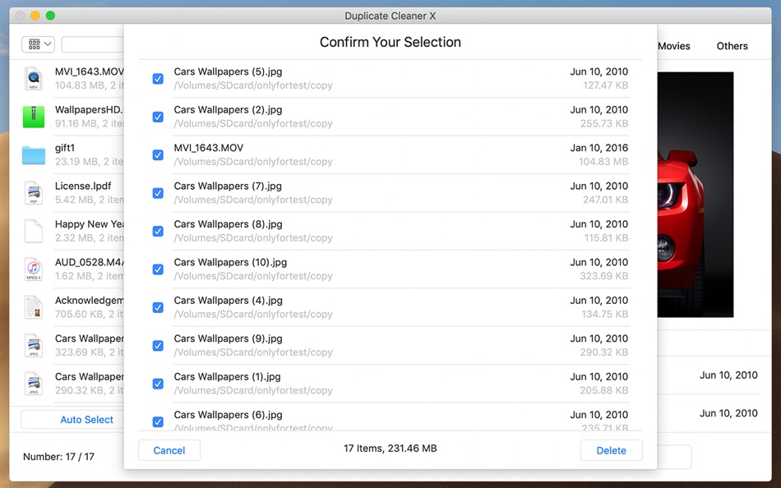This screenshot has height=488, width=781.
Task: Uncheck Cars Wallpapers (1).jpg
Action: click(x=158, y=384)
